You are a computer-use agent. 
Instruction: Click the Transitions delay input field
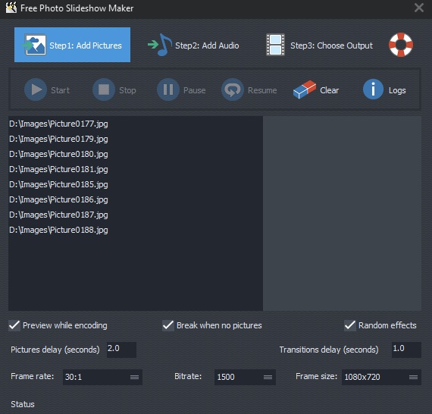[x=407, y=350]
